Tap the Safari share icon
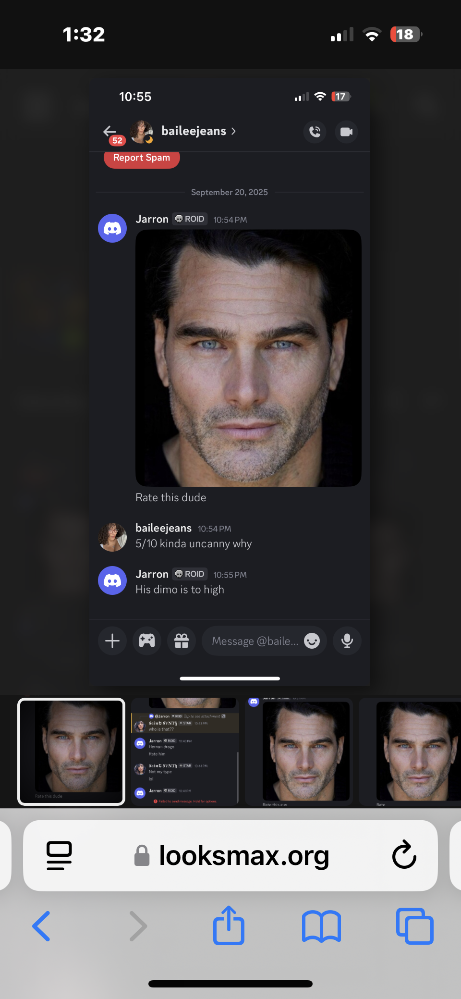This screenshot has width=461, height=999. click(229, 925)
